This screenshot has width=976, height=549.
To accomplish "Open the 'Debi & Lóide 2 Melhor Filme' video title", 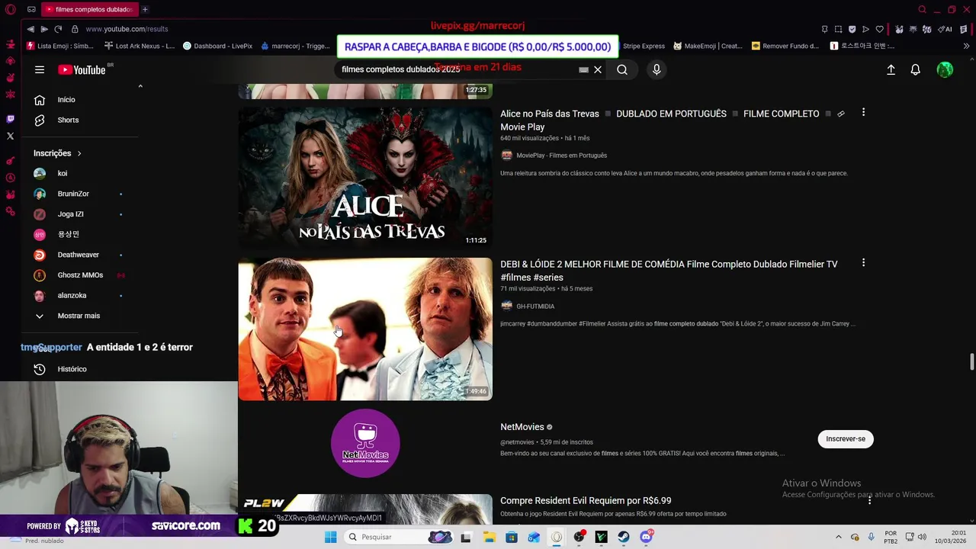I will 669,271.
